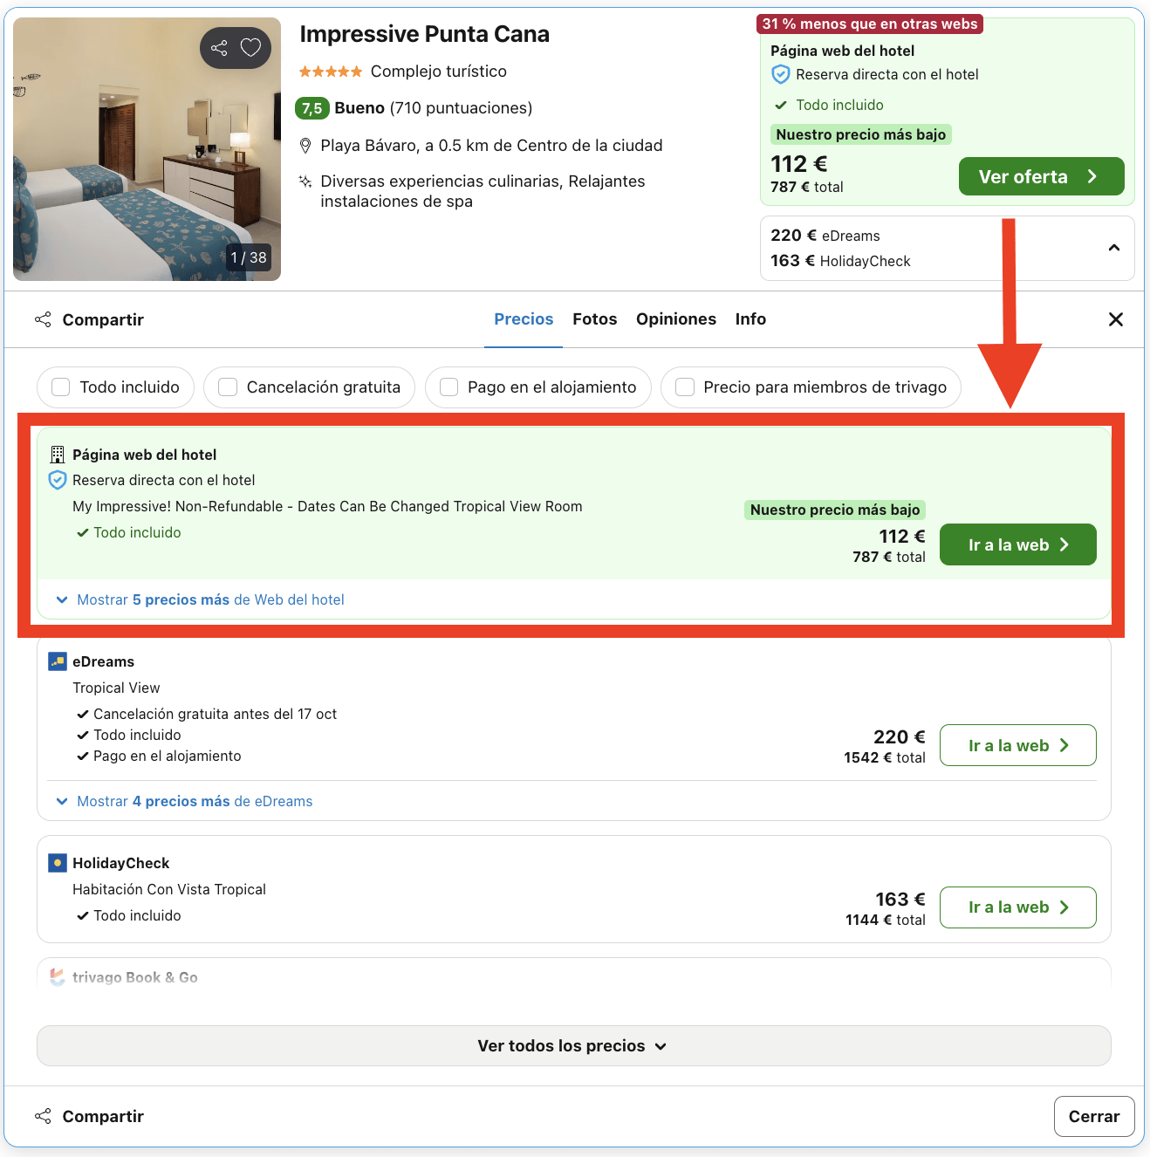The image size is (1150, 1157).
Task: Click the trivago Book & Go icon
Action: (57, 977)
